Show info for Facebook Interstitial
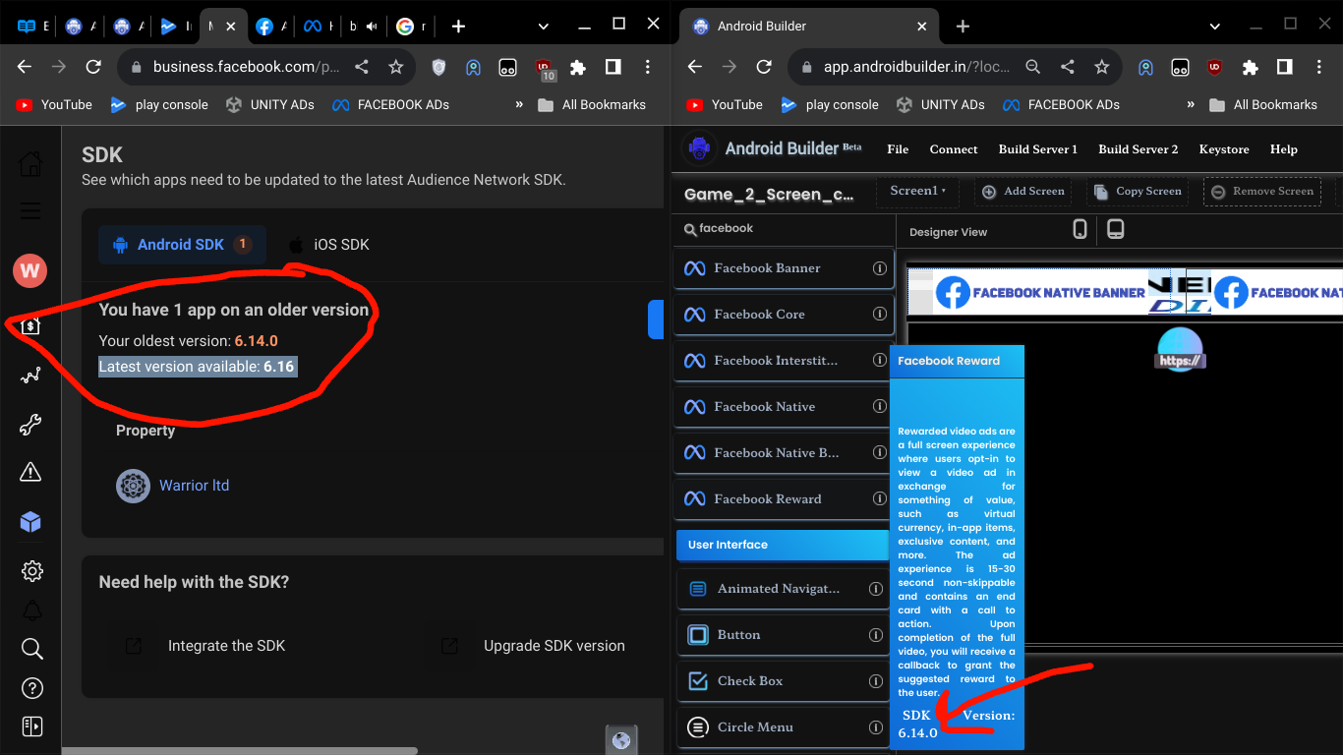This screenshot has width=1343, height=755. (x=880, y=361)
